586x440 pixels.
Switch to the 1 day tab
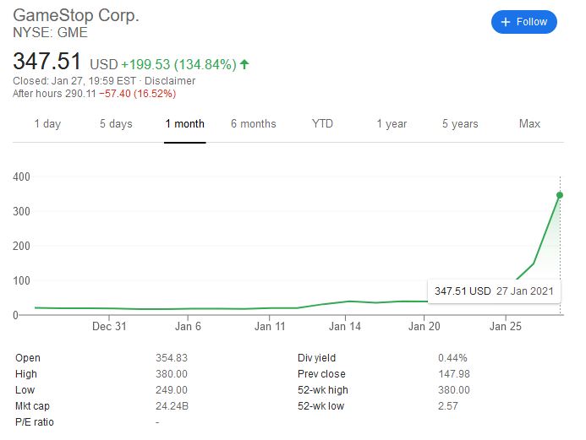(47, 124)
